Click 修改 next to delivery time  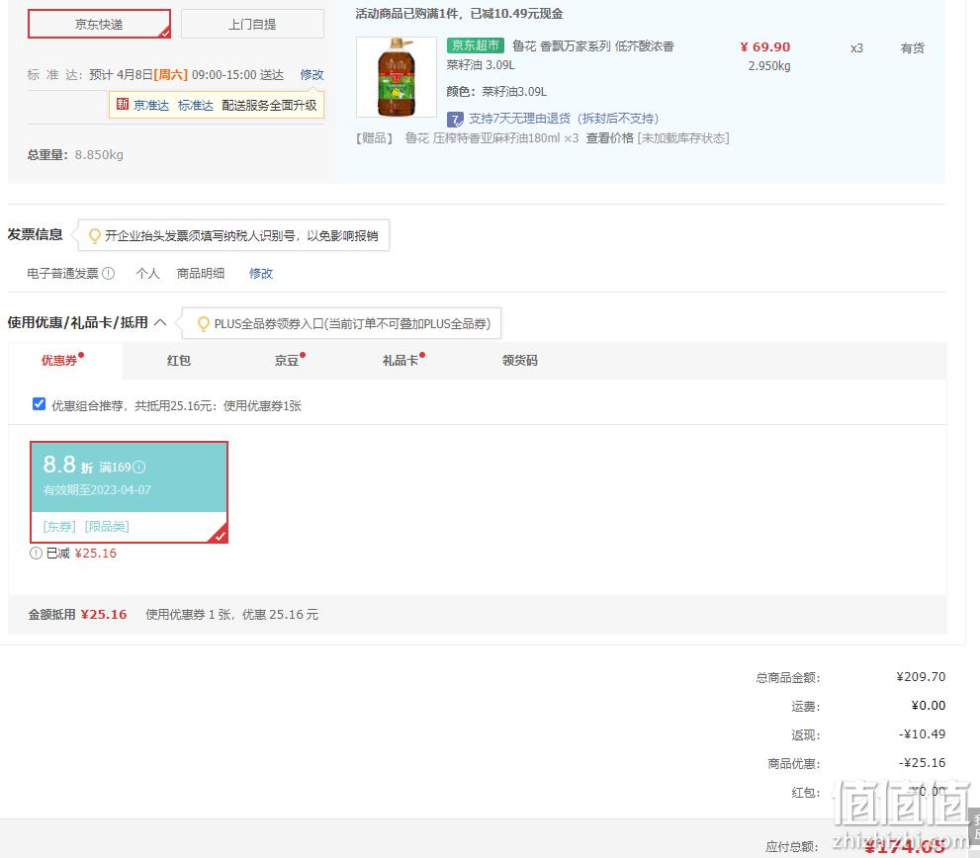(x=312, y=75)
